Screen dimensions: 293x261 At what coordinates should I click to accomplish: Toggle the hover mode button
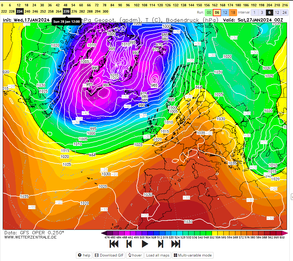135,255
